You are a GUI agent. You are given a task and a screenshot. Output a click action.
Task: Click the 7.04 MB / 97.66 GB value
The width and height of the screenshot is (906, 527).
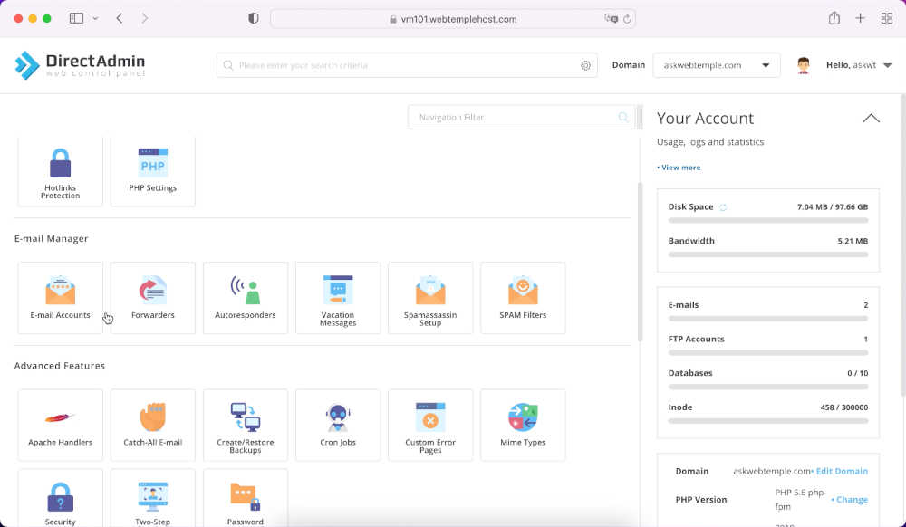tap(833, 206)
